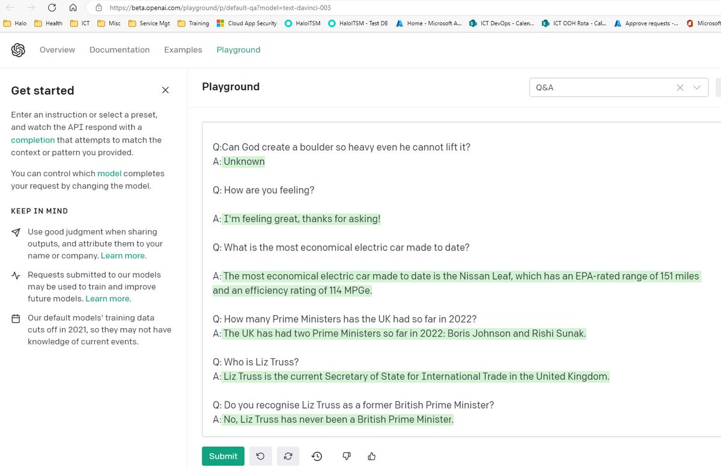Select the Playground tab
The image size is (721, 470).
pyautogui.click(x=239, y=50)
